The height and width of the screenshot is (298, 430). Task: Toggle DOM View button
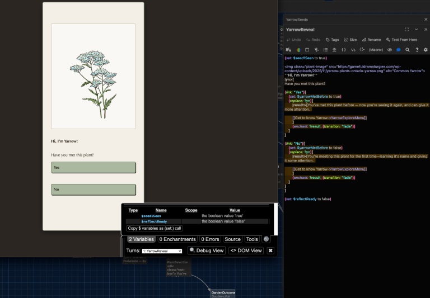click(246, 250)
